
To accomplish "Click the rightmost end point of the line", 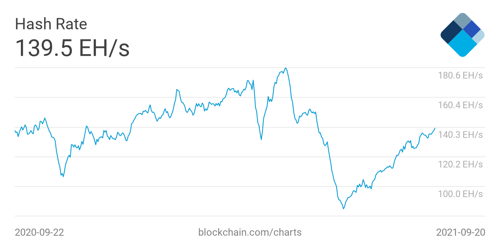I will 435,128.
